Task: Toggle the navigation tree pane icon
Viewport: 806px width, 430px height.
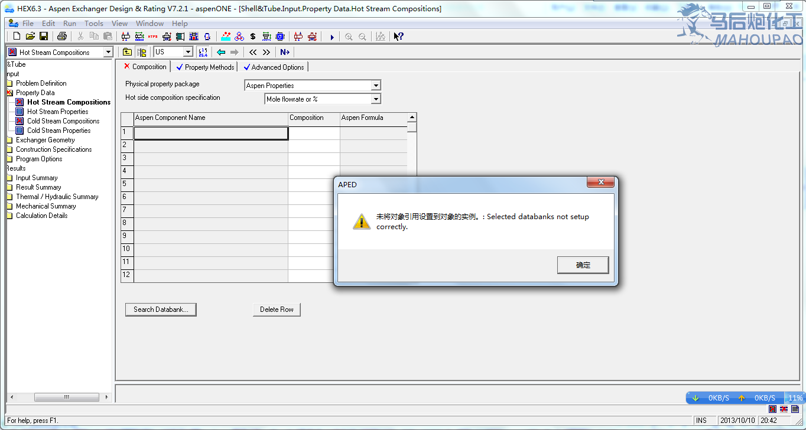Action: [141, 52]
